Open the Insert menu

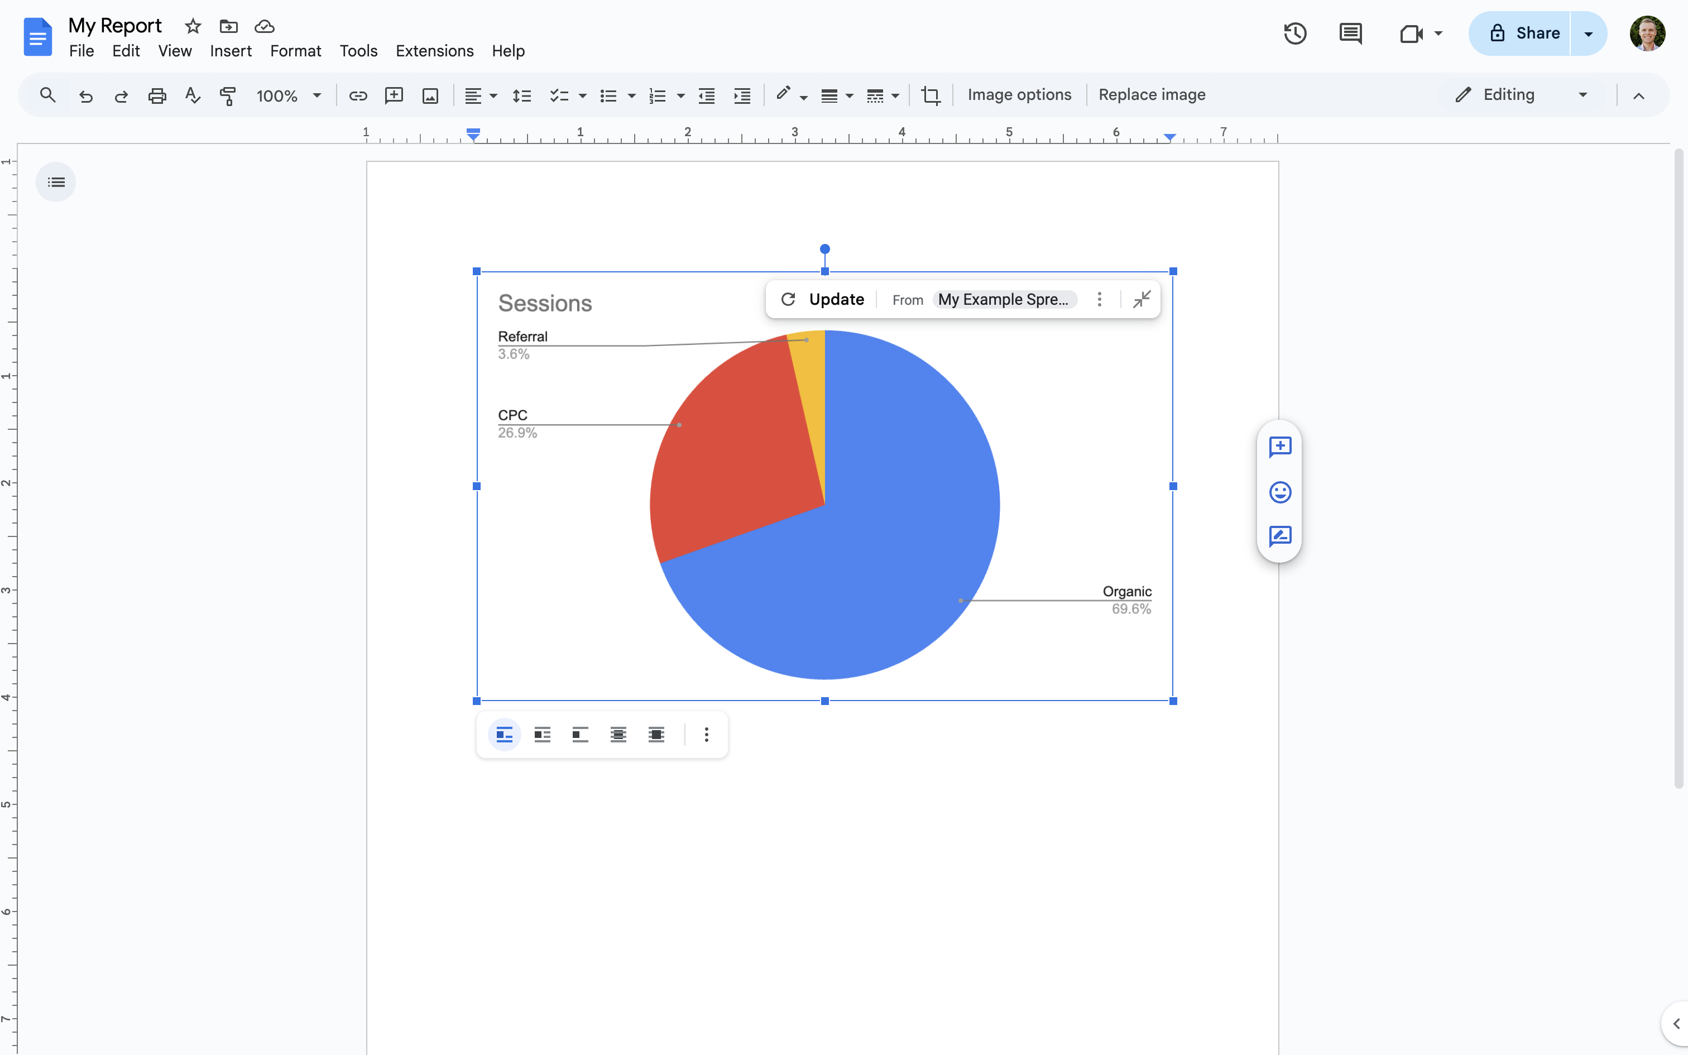[231, 51]
